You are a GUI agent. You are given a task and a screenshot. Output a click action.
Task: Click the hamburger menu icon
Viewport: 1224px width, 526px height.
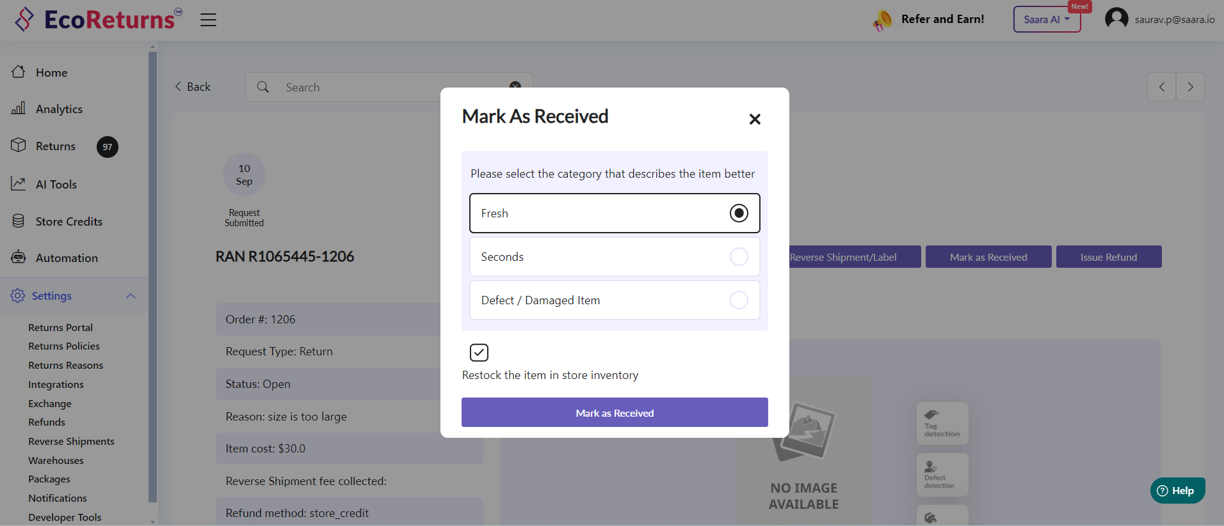point(208,20)
